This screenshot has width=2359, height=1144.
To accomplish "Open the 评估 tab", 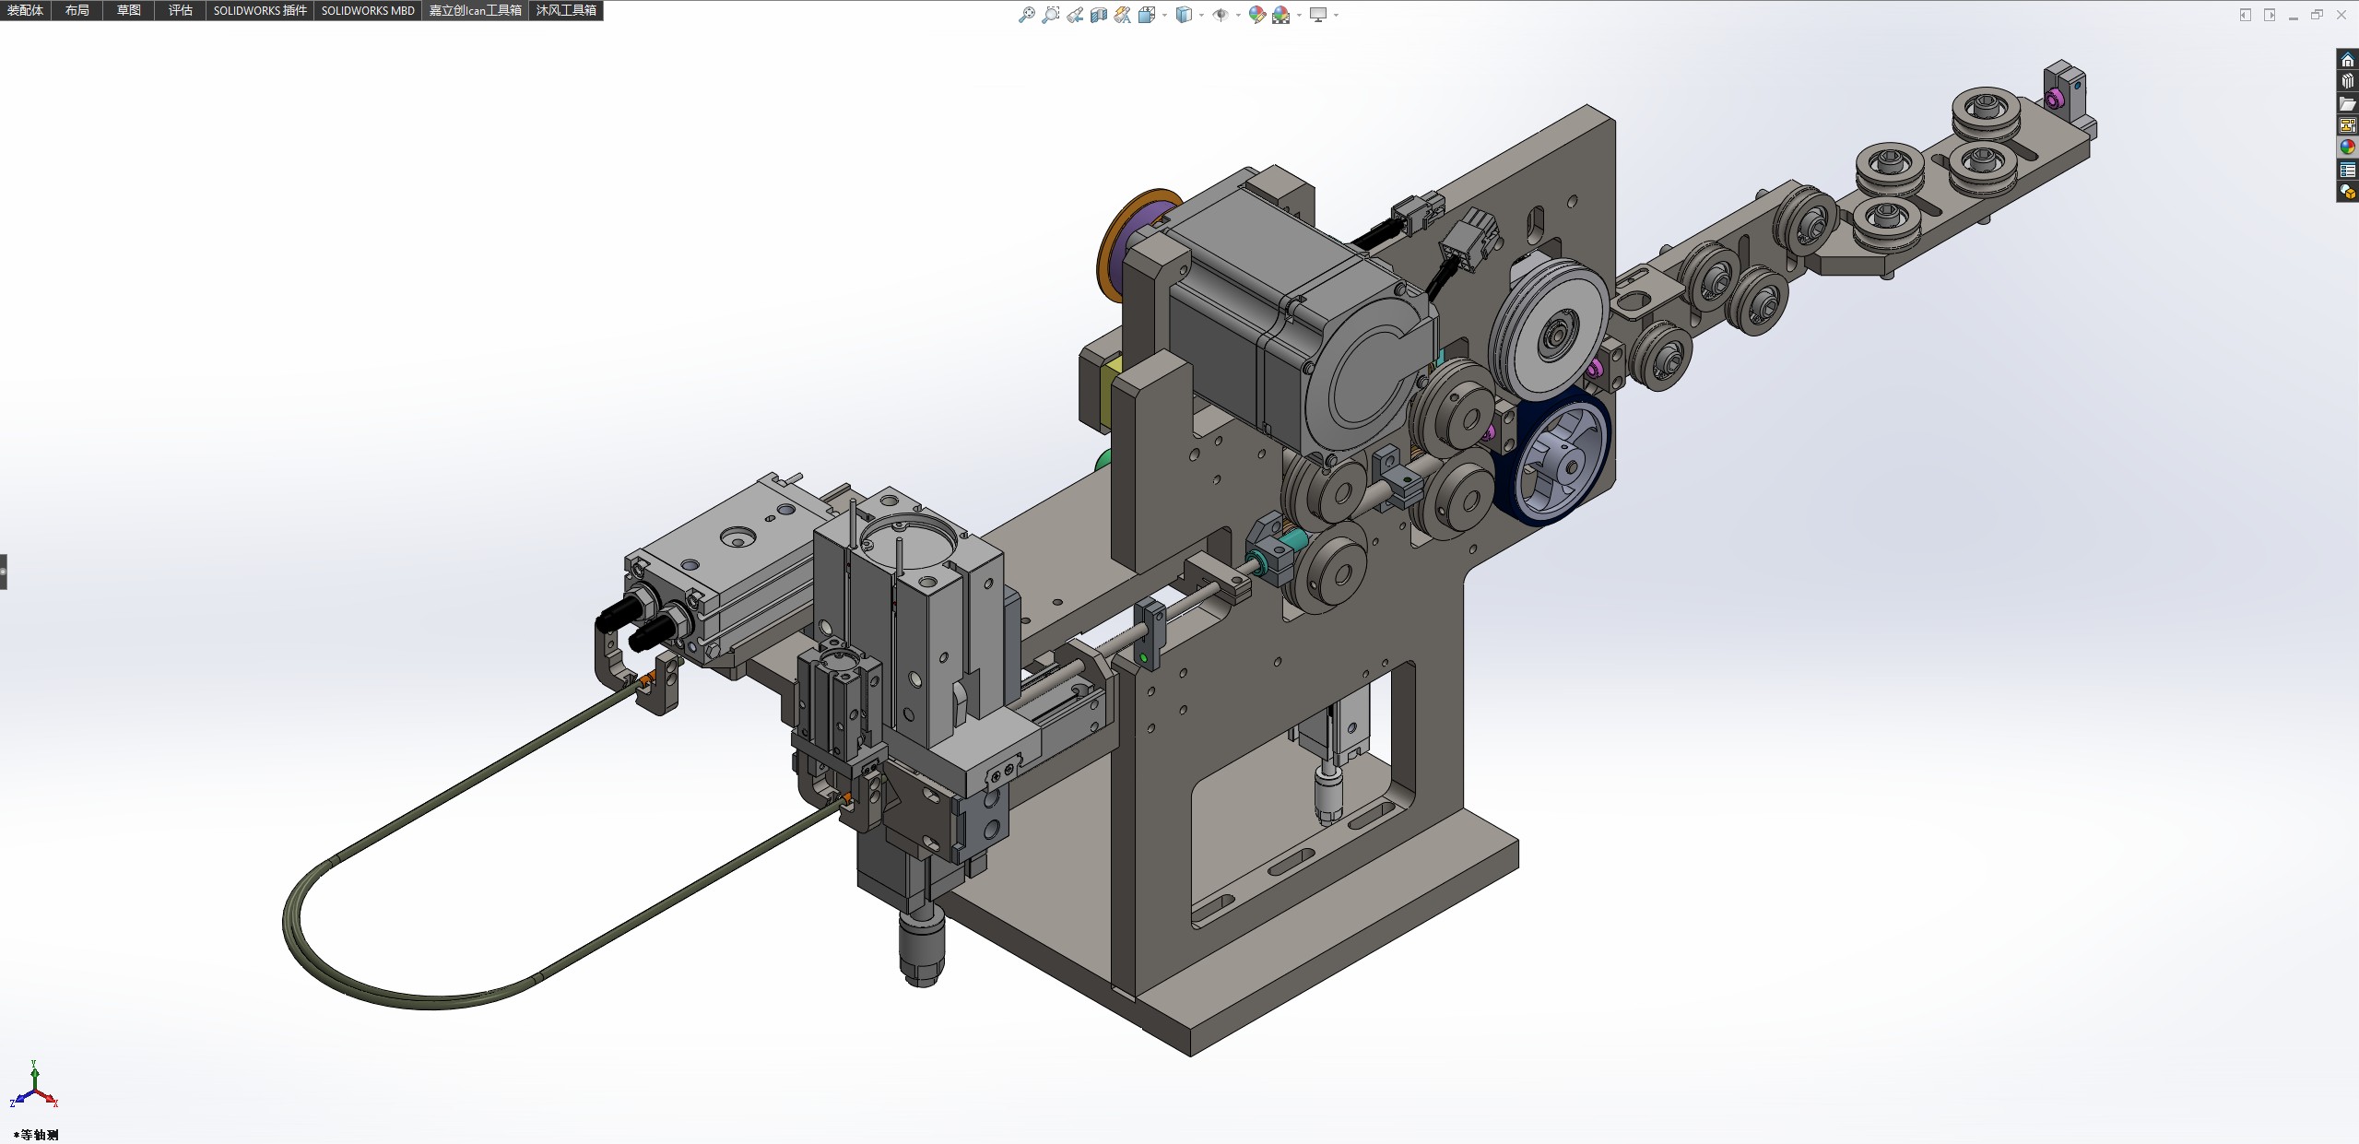I will click(x=180, y=10).
